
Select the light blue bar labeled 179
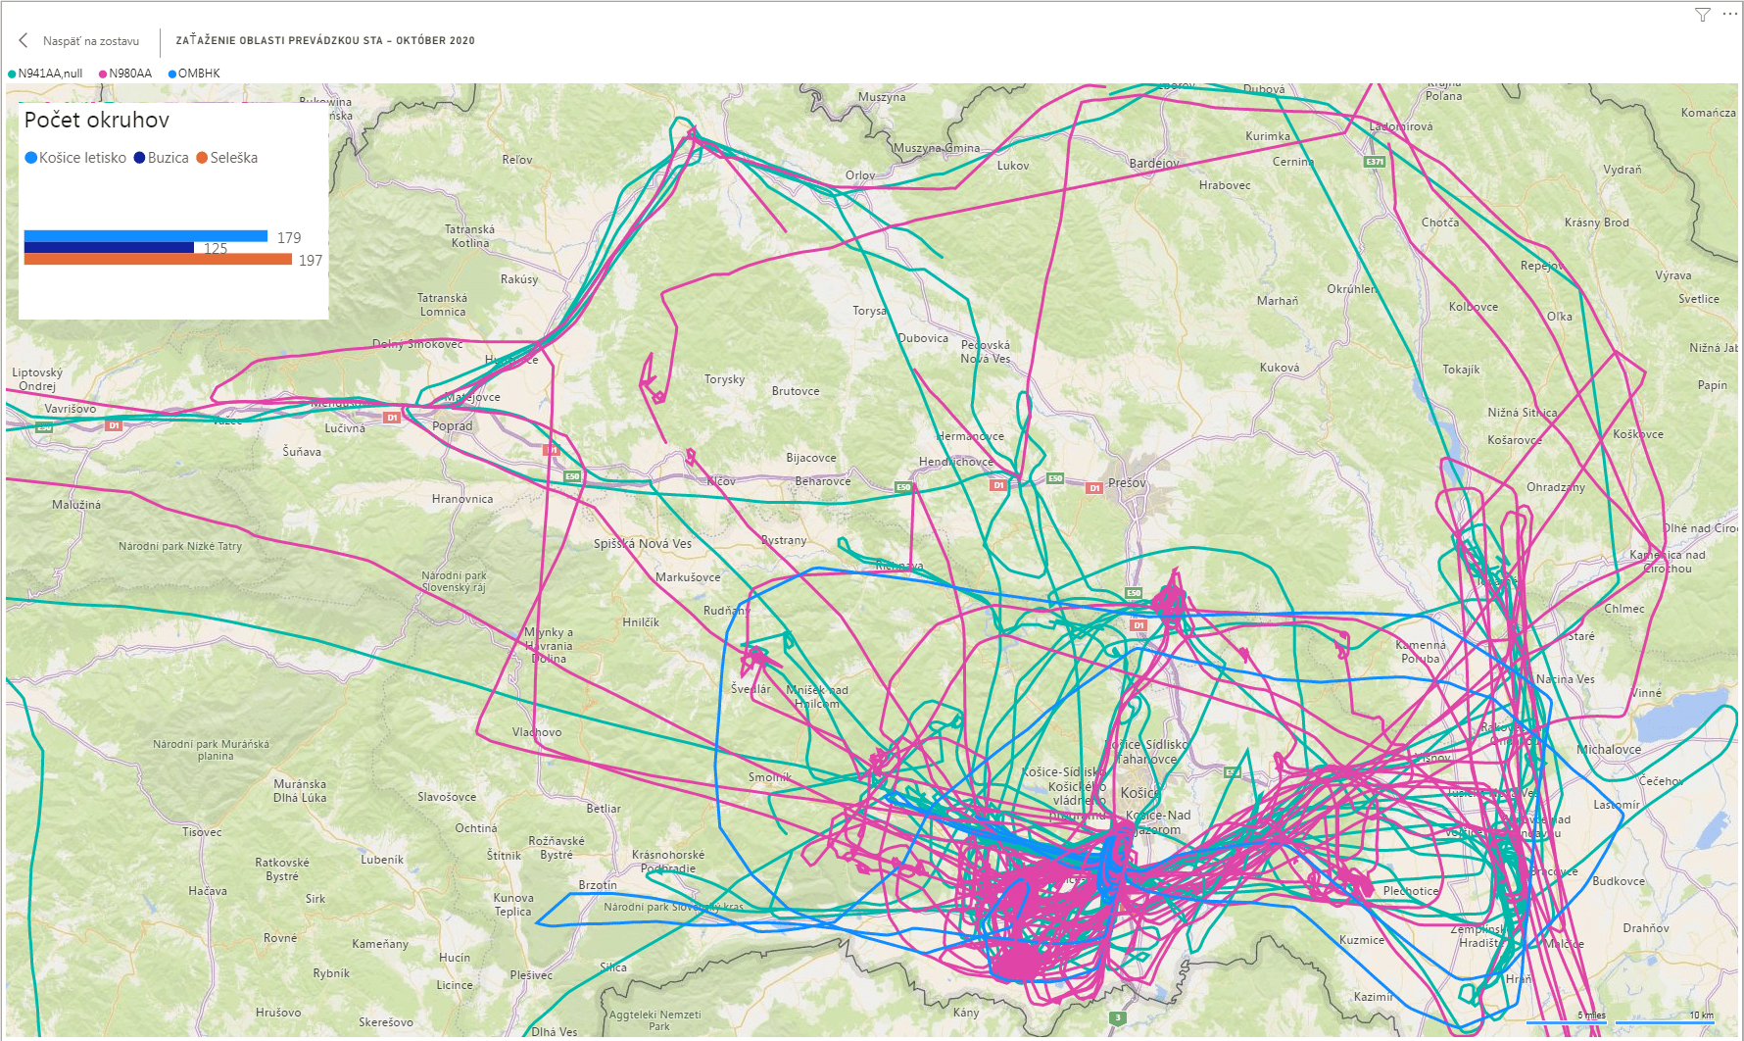click(x=145, y=236)
